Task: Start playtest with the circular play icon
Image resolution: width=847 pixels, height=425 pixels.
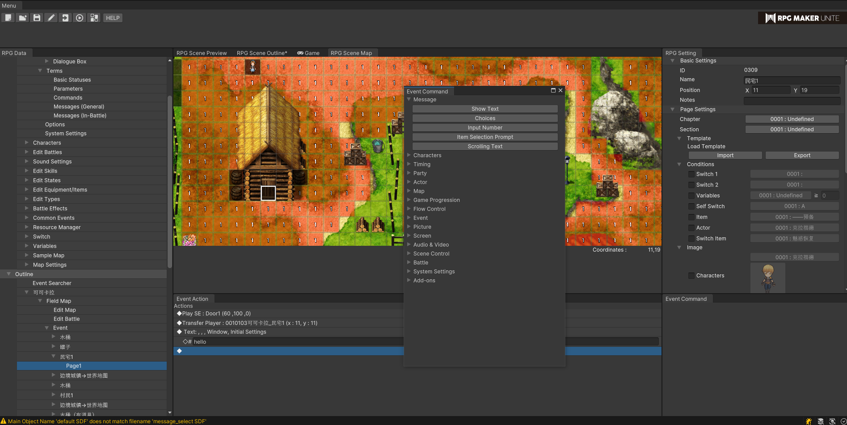Action: tap(80, 18)
